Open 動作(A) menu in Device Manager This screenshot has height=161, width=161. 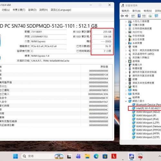137,11
